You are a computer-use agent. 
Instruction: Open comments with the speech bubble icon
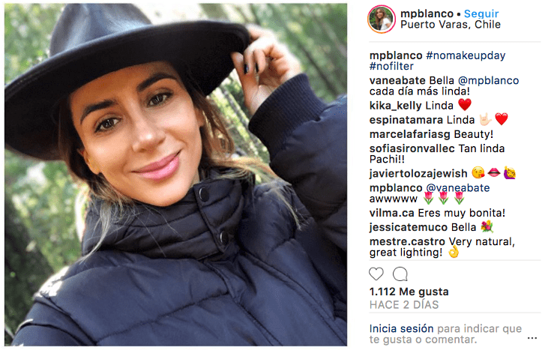(x=400, y=274)
